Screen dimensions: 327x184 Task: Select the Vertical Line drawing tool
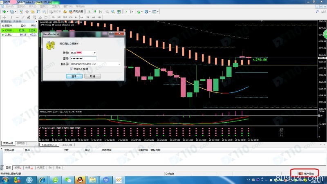tap(11, 17)
